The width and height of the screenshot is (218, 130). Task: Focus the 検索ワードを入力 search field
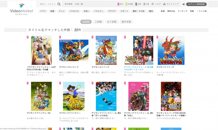[48, 4]
